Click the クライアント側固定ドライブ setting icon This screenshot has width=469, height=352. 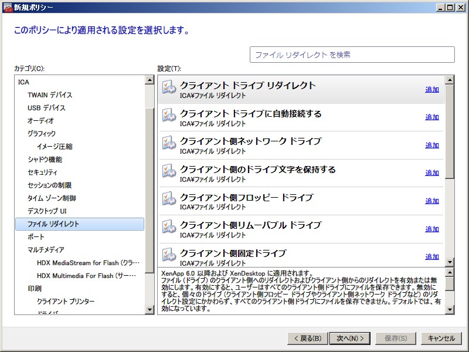click(169, 255)
